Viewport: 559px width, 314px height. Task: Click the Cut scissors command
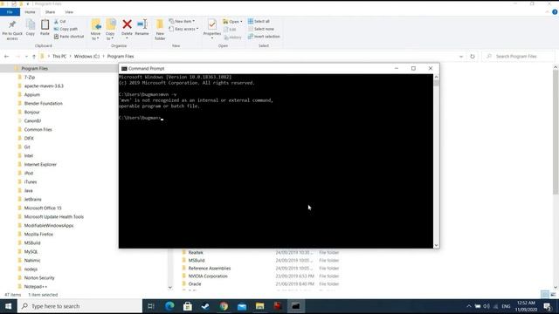pos(60,21)
